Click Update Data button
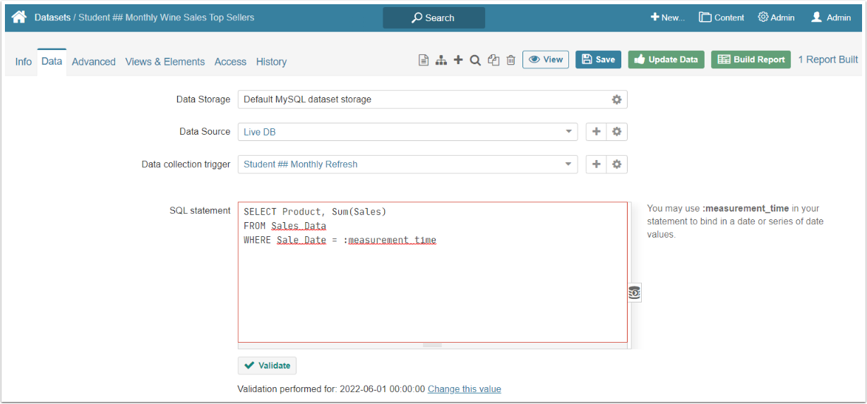This screenshot has height=404, width=867. coord(666,59)
